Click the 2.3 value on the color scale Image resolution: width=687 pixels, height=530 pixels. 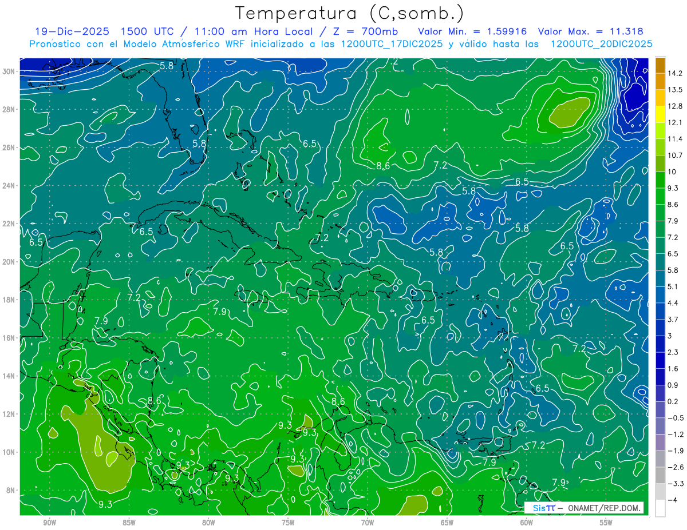coord(674,352)
